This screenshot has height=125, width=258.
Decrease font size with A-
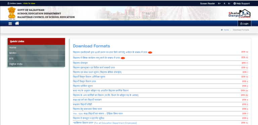[229, 3]
